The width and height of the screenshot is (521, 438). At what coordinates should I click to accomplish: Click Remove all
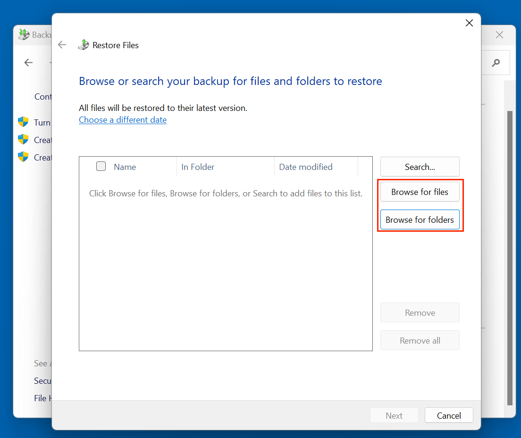point(420,340)
